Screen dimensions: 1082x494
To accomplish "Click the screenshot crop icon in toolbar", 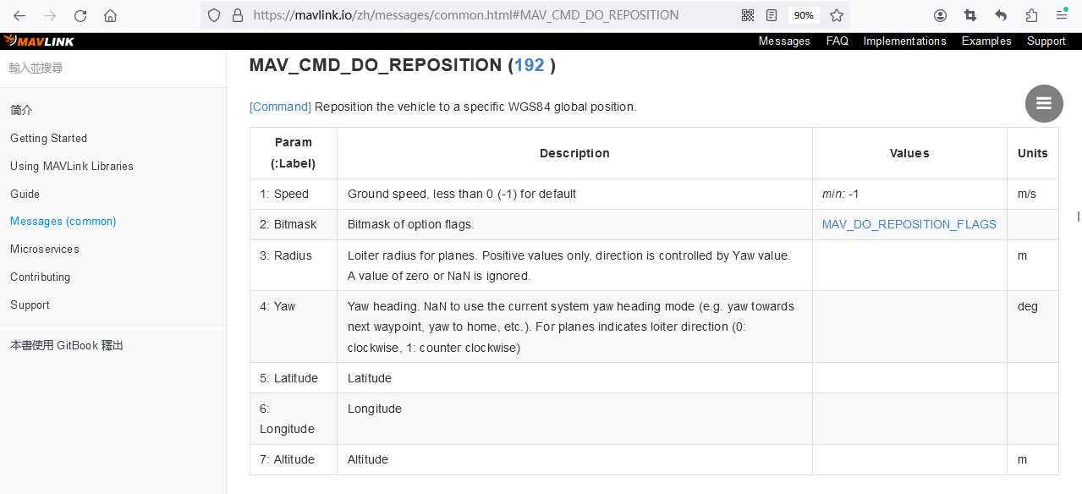I will (970, 15).
